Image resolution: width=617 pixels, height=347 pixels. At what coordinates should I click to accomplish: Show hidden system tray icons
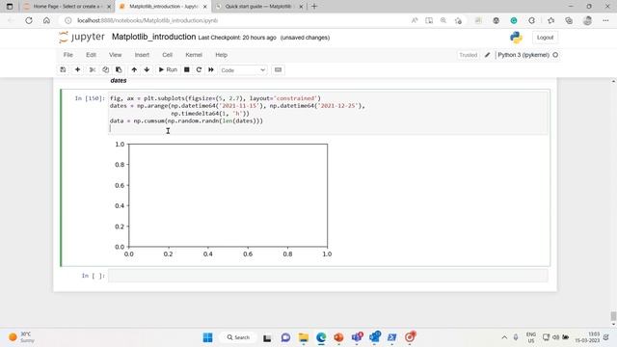coord(504,337)
